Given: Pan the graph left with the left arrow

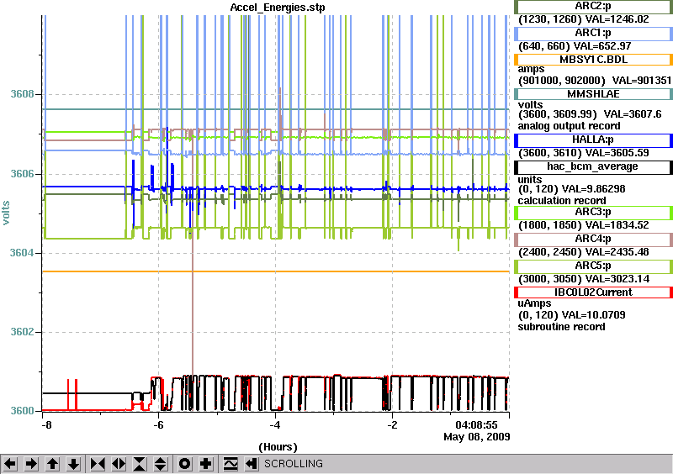Looking at the screenshot, I should pos(10,464).
